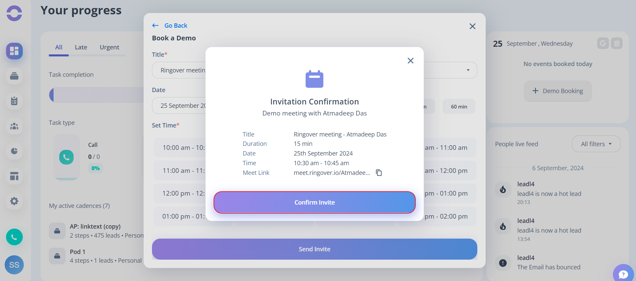This screenshot has width=636, height=281.
Task: Select the 60 min duration option
Action: click(459, 106)
